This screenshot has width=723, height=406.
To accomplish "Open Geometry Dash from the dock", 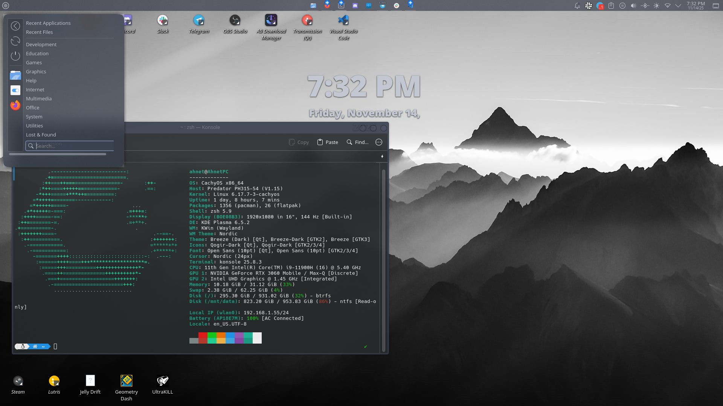I will (x=126, y=381).
